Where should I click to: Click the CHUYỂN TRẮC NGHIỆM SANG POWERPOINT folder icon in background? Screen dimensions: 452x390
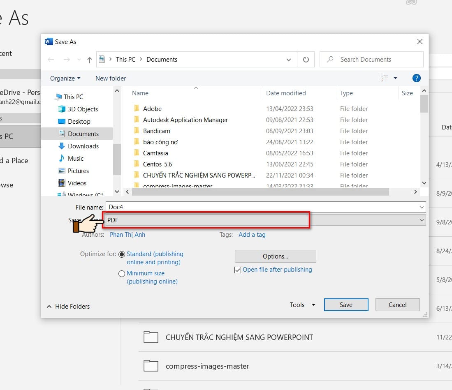(151, 337)
